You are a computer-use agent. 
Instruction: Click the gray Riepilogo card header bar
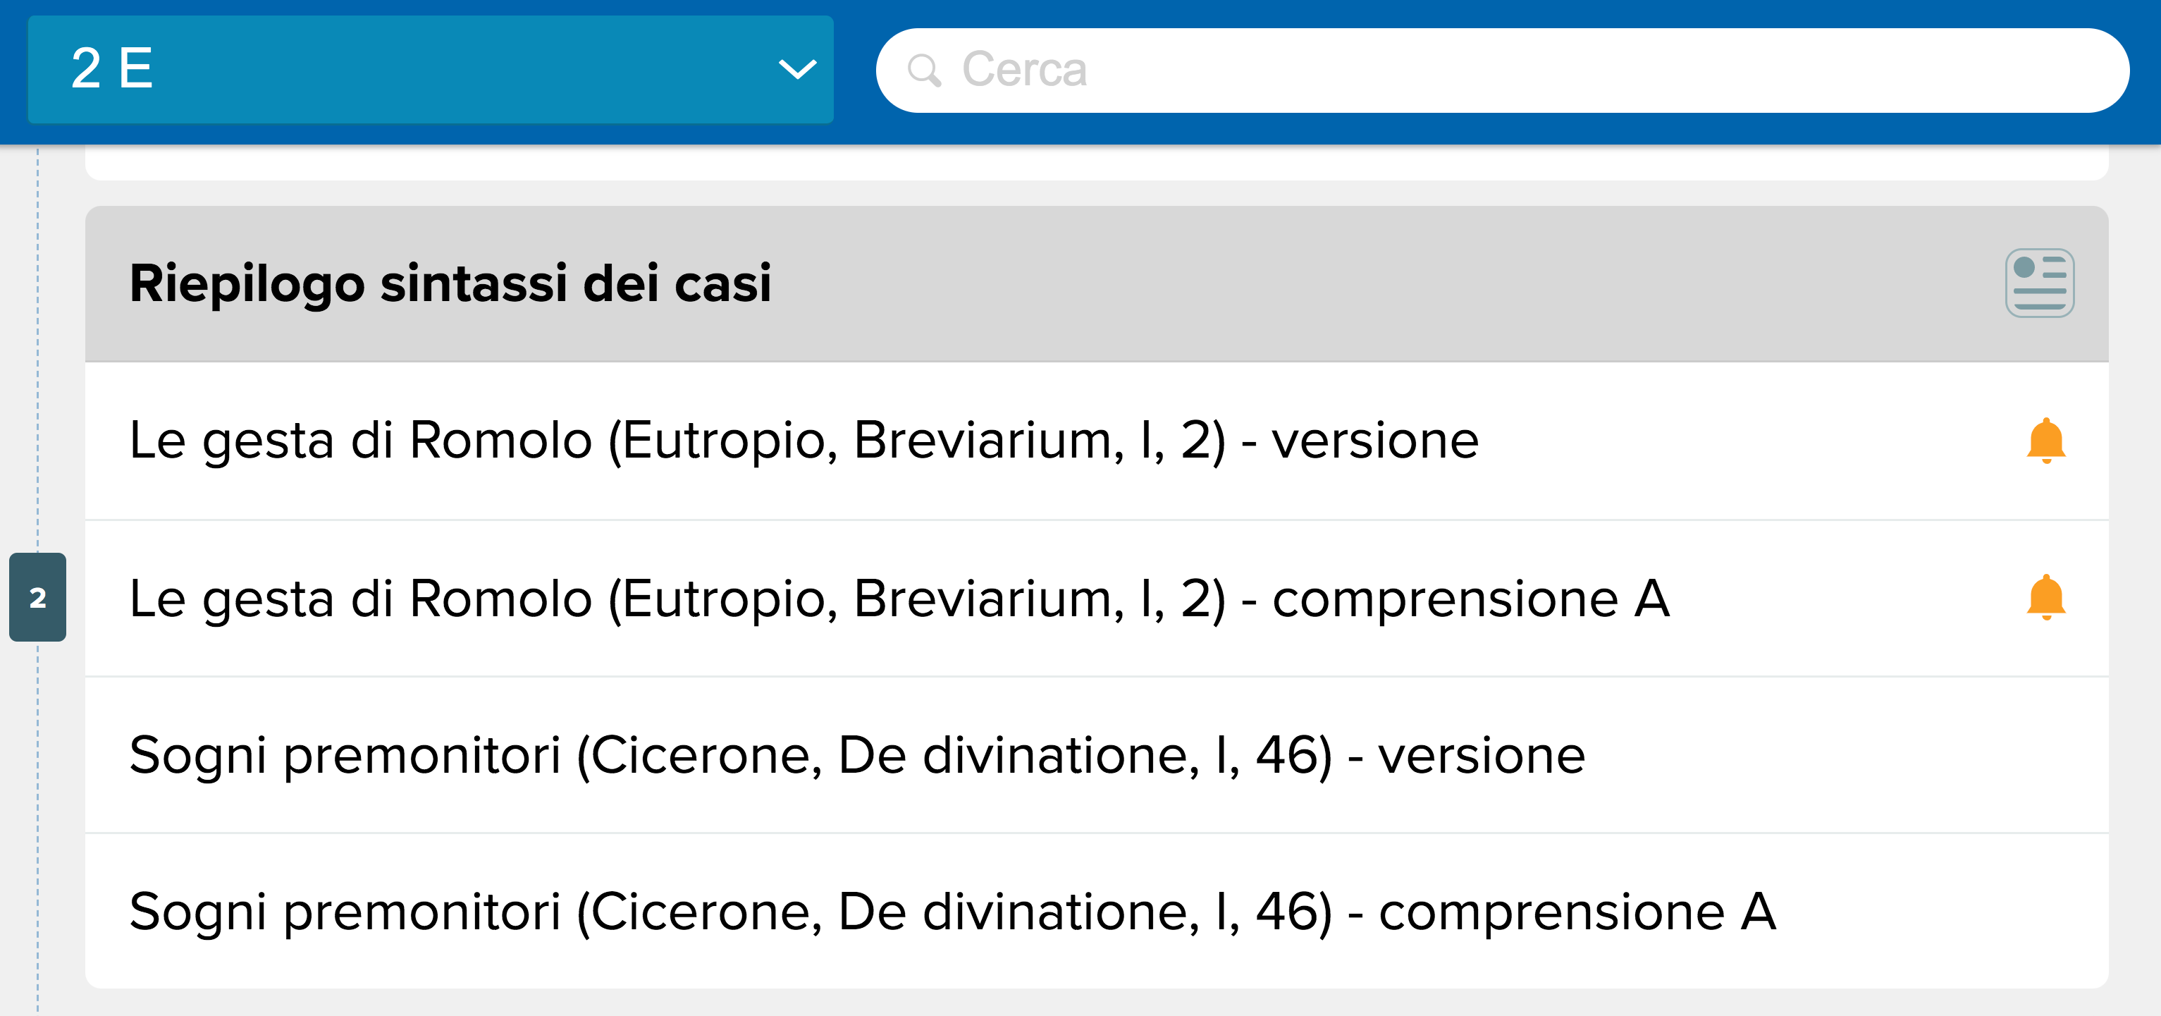tap(1097, 283)
